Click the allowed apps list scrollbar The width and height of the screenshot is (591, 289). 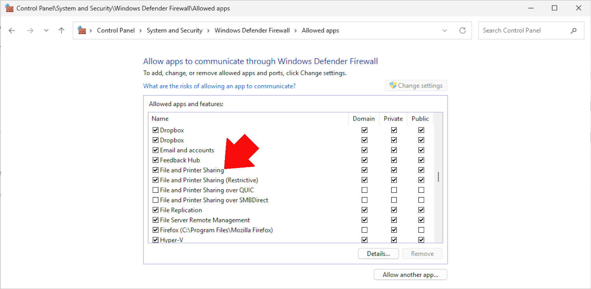pyautogui.click(x=438, y=177)
